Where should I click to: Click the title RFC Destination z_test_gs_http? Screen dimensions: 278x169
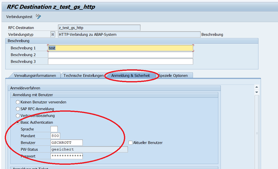[x=51, y=7]
